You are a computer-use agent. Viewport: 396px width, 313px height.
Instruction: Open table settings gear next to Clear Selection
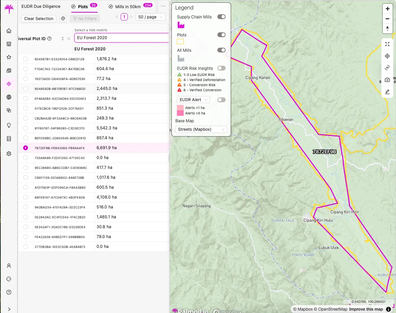coord(63,19)
